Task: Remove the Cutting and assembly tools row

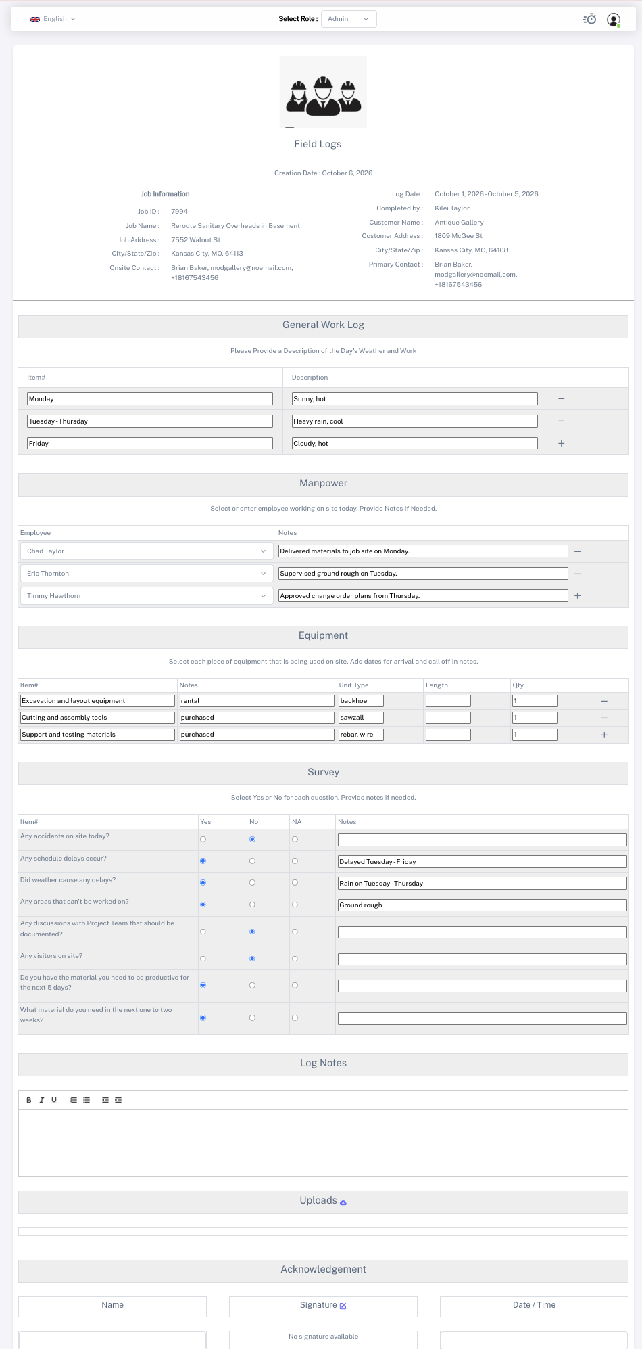Action: click(x=604, y=718)
